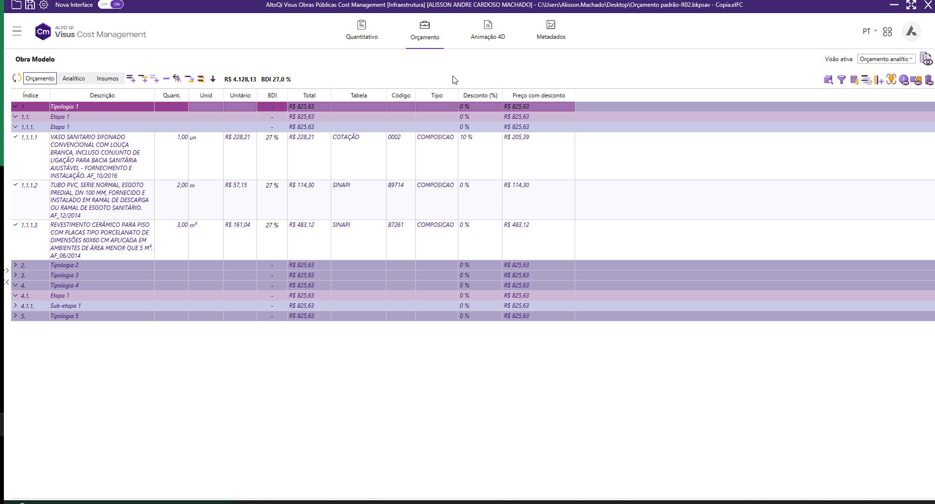Open the PT language selector
The width and height of the screenshot is (935, 504).
click(x=870, y=31)
